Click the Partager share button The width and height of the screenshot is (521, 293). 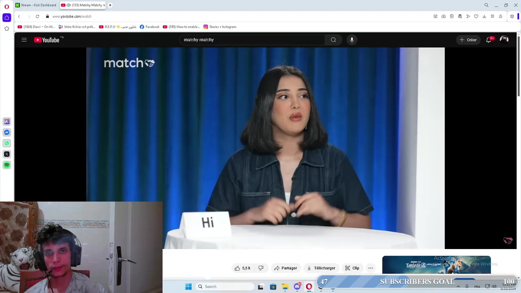[x=285, y=268]
